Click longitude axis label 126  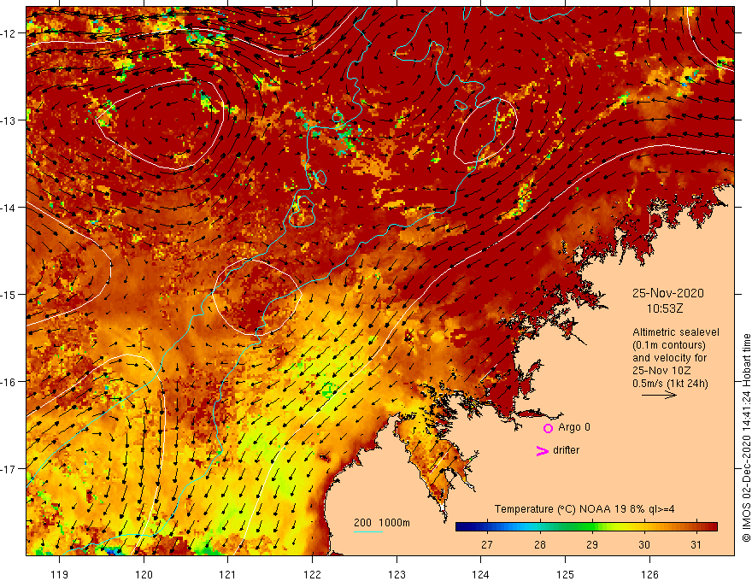pos(649,574)
